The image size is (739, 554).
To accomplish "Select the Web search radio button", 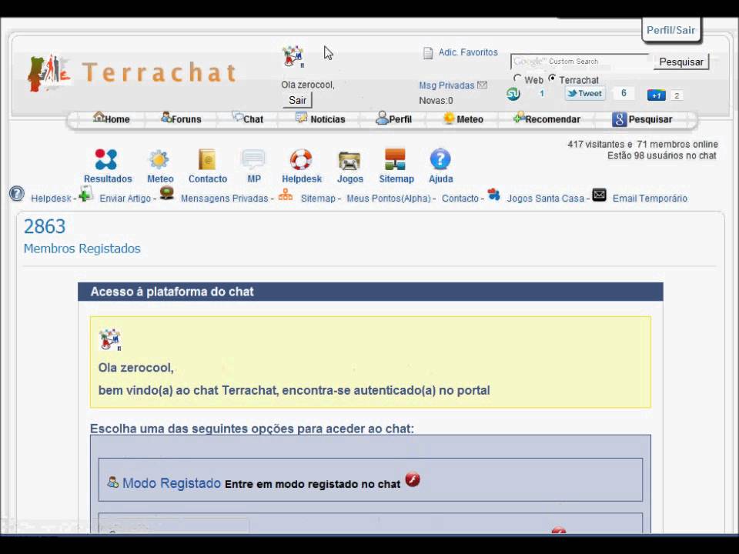I will tap(517, 78).
